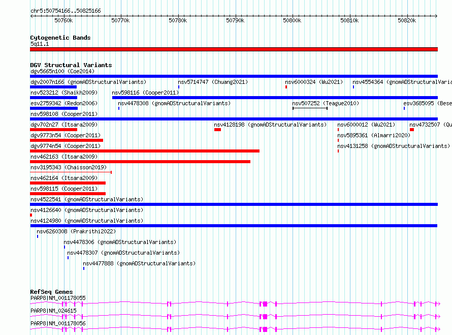Viewport: 452px width, 335px height.
Task: Select nsv598108 (Cooper2011) label
Action: pos(64,114)
